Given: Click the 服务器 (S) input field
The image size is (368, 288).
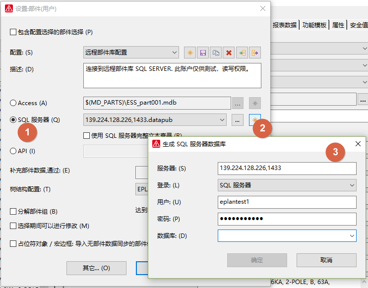Looking at the screenshot, I should point(287,169).
